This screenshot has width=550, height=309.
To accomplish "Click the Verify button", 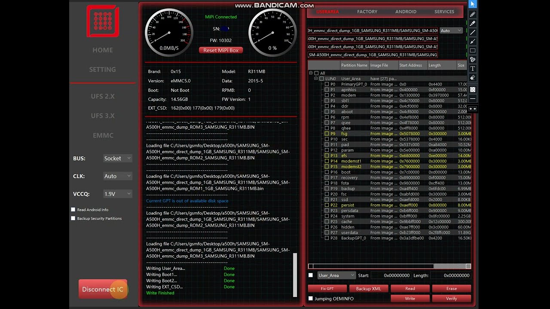I will [x=452, y=298].
